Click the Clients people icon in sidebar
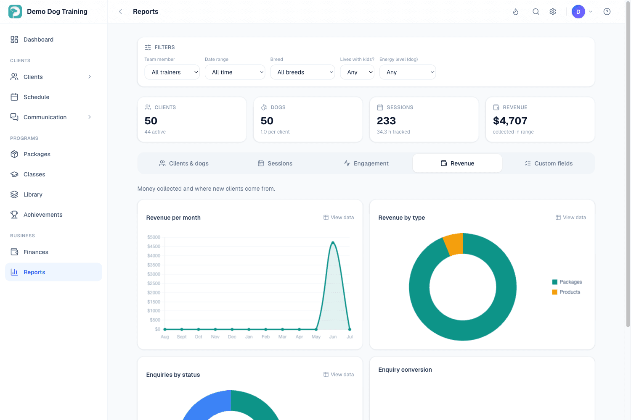This screenshot has width=631, height=420. (x=14, y=77)
